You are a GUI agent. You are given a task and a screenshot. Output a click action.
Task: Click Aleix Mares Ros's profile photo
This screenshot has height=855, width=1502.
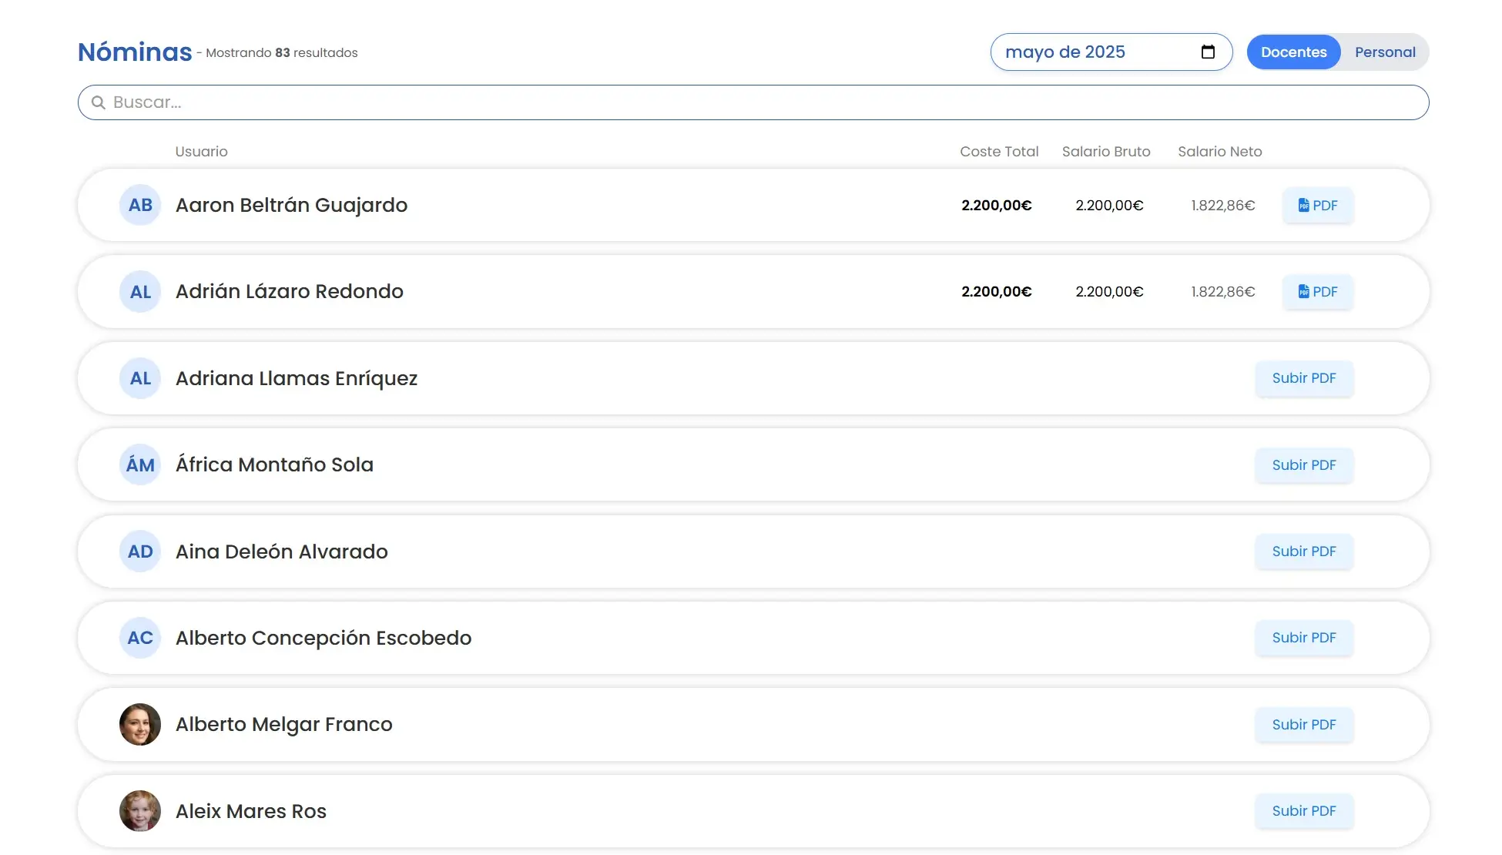click(x=140, y=811)
